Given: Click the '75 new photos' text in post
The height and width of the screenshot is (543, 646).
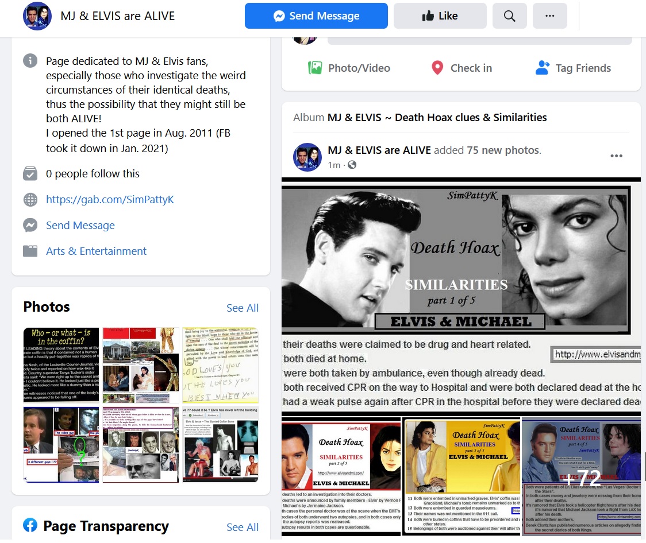Looking at the screenshot, I should click(503, 150).
